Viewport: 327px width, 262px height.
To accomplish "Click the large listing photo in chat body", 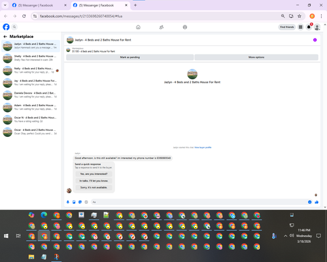I will tap(192, 74).
